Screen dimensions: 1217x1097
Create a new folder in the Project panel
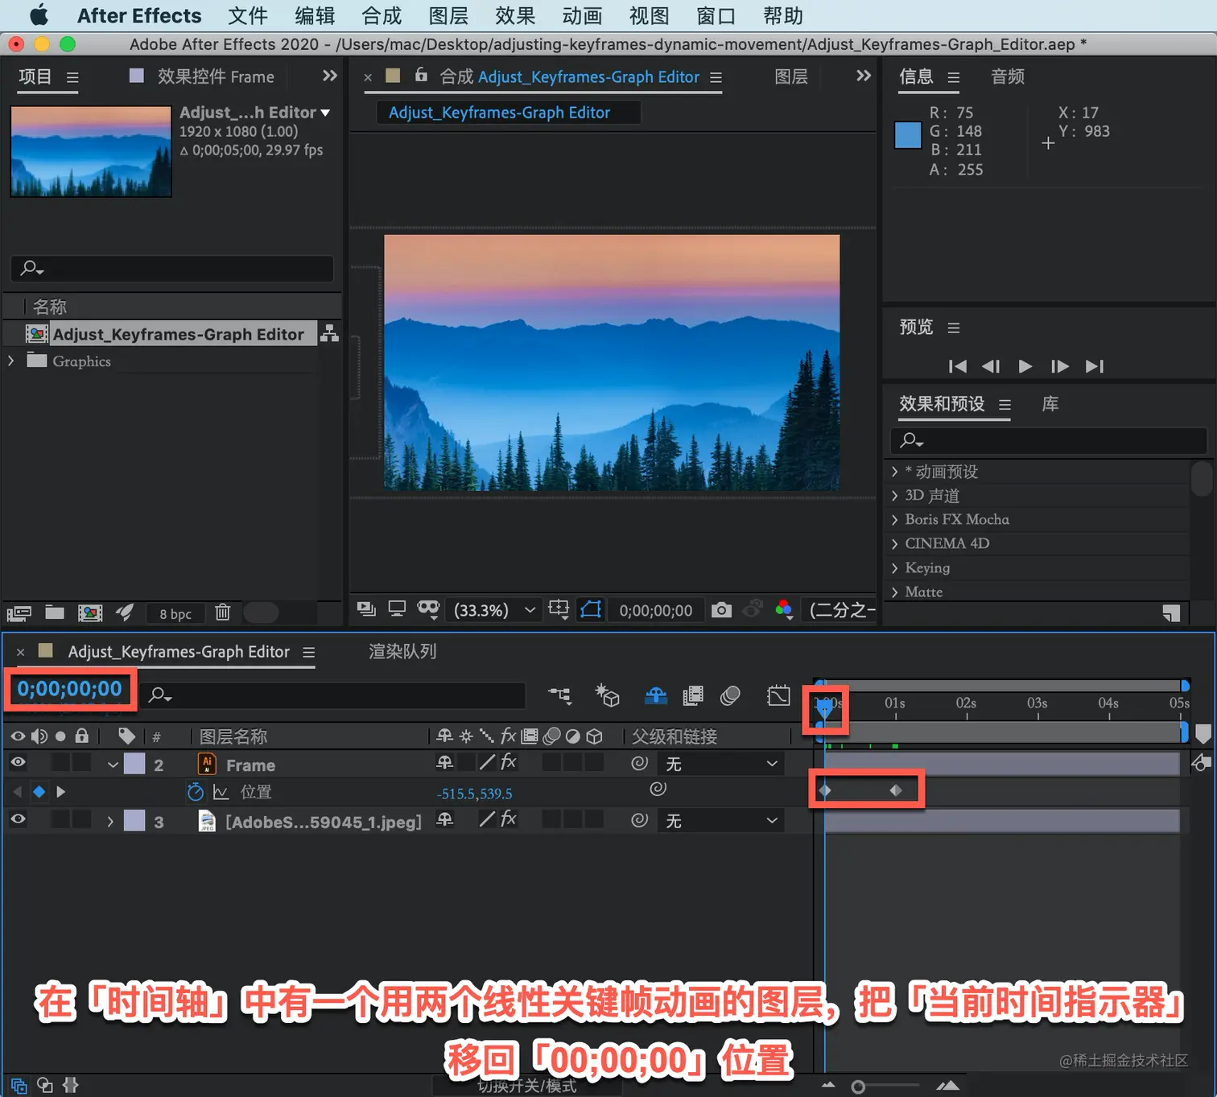pyautogui.click(x=55, y=612)
